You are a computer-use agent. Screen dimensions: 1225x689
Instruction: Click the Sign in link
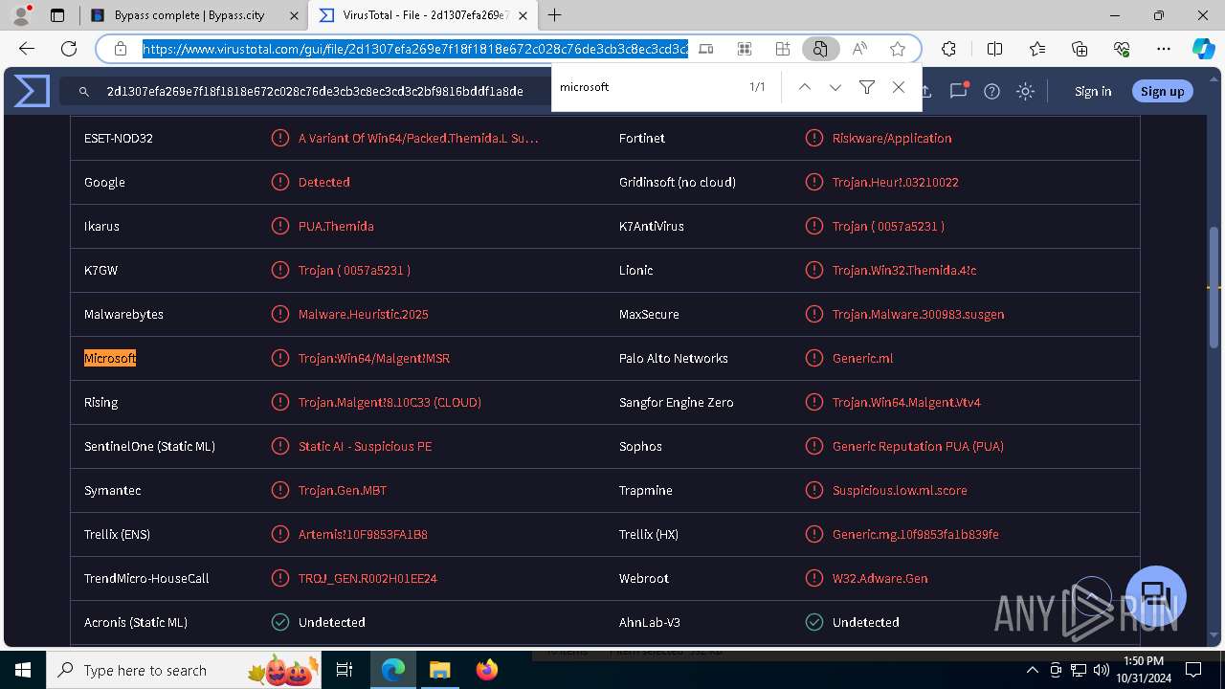pos(1093,91)
